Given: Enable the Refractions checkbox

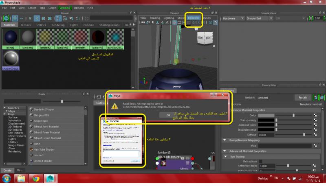Looking at the screenshot, I should coord(261,161).
